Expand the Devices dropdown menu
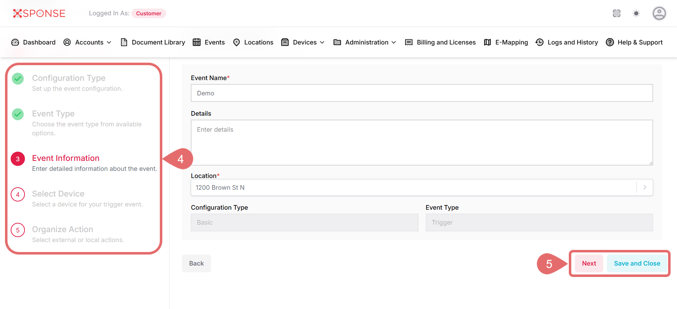677x309 pixels. tap(303, 42)
